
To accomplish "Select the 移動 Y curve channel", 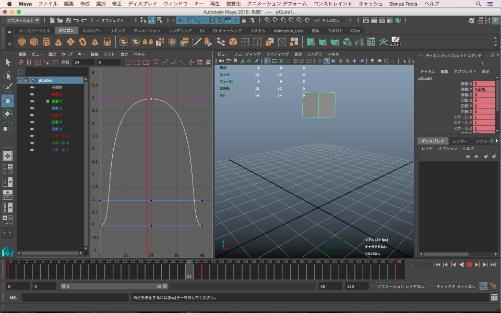I will coord(57,101).
